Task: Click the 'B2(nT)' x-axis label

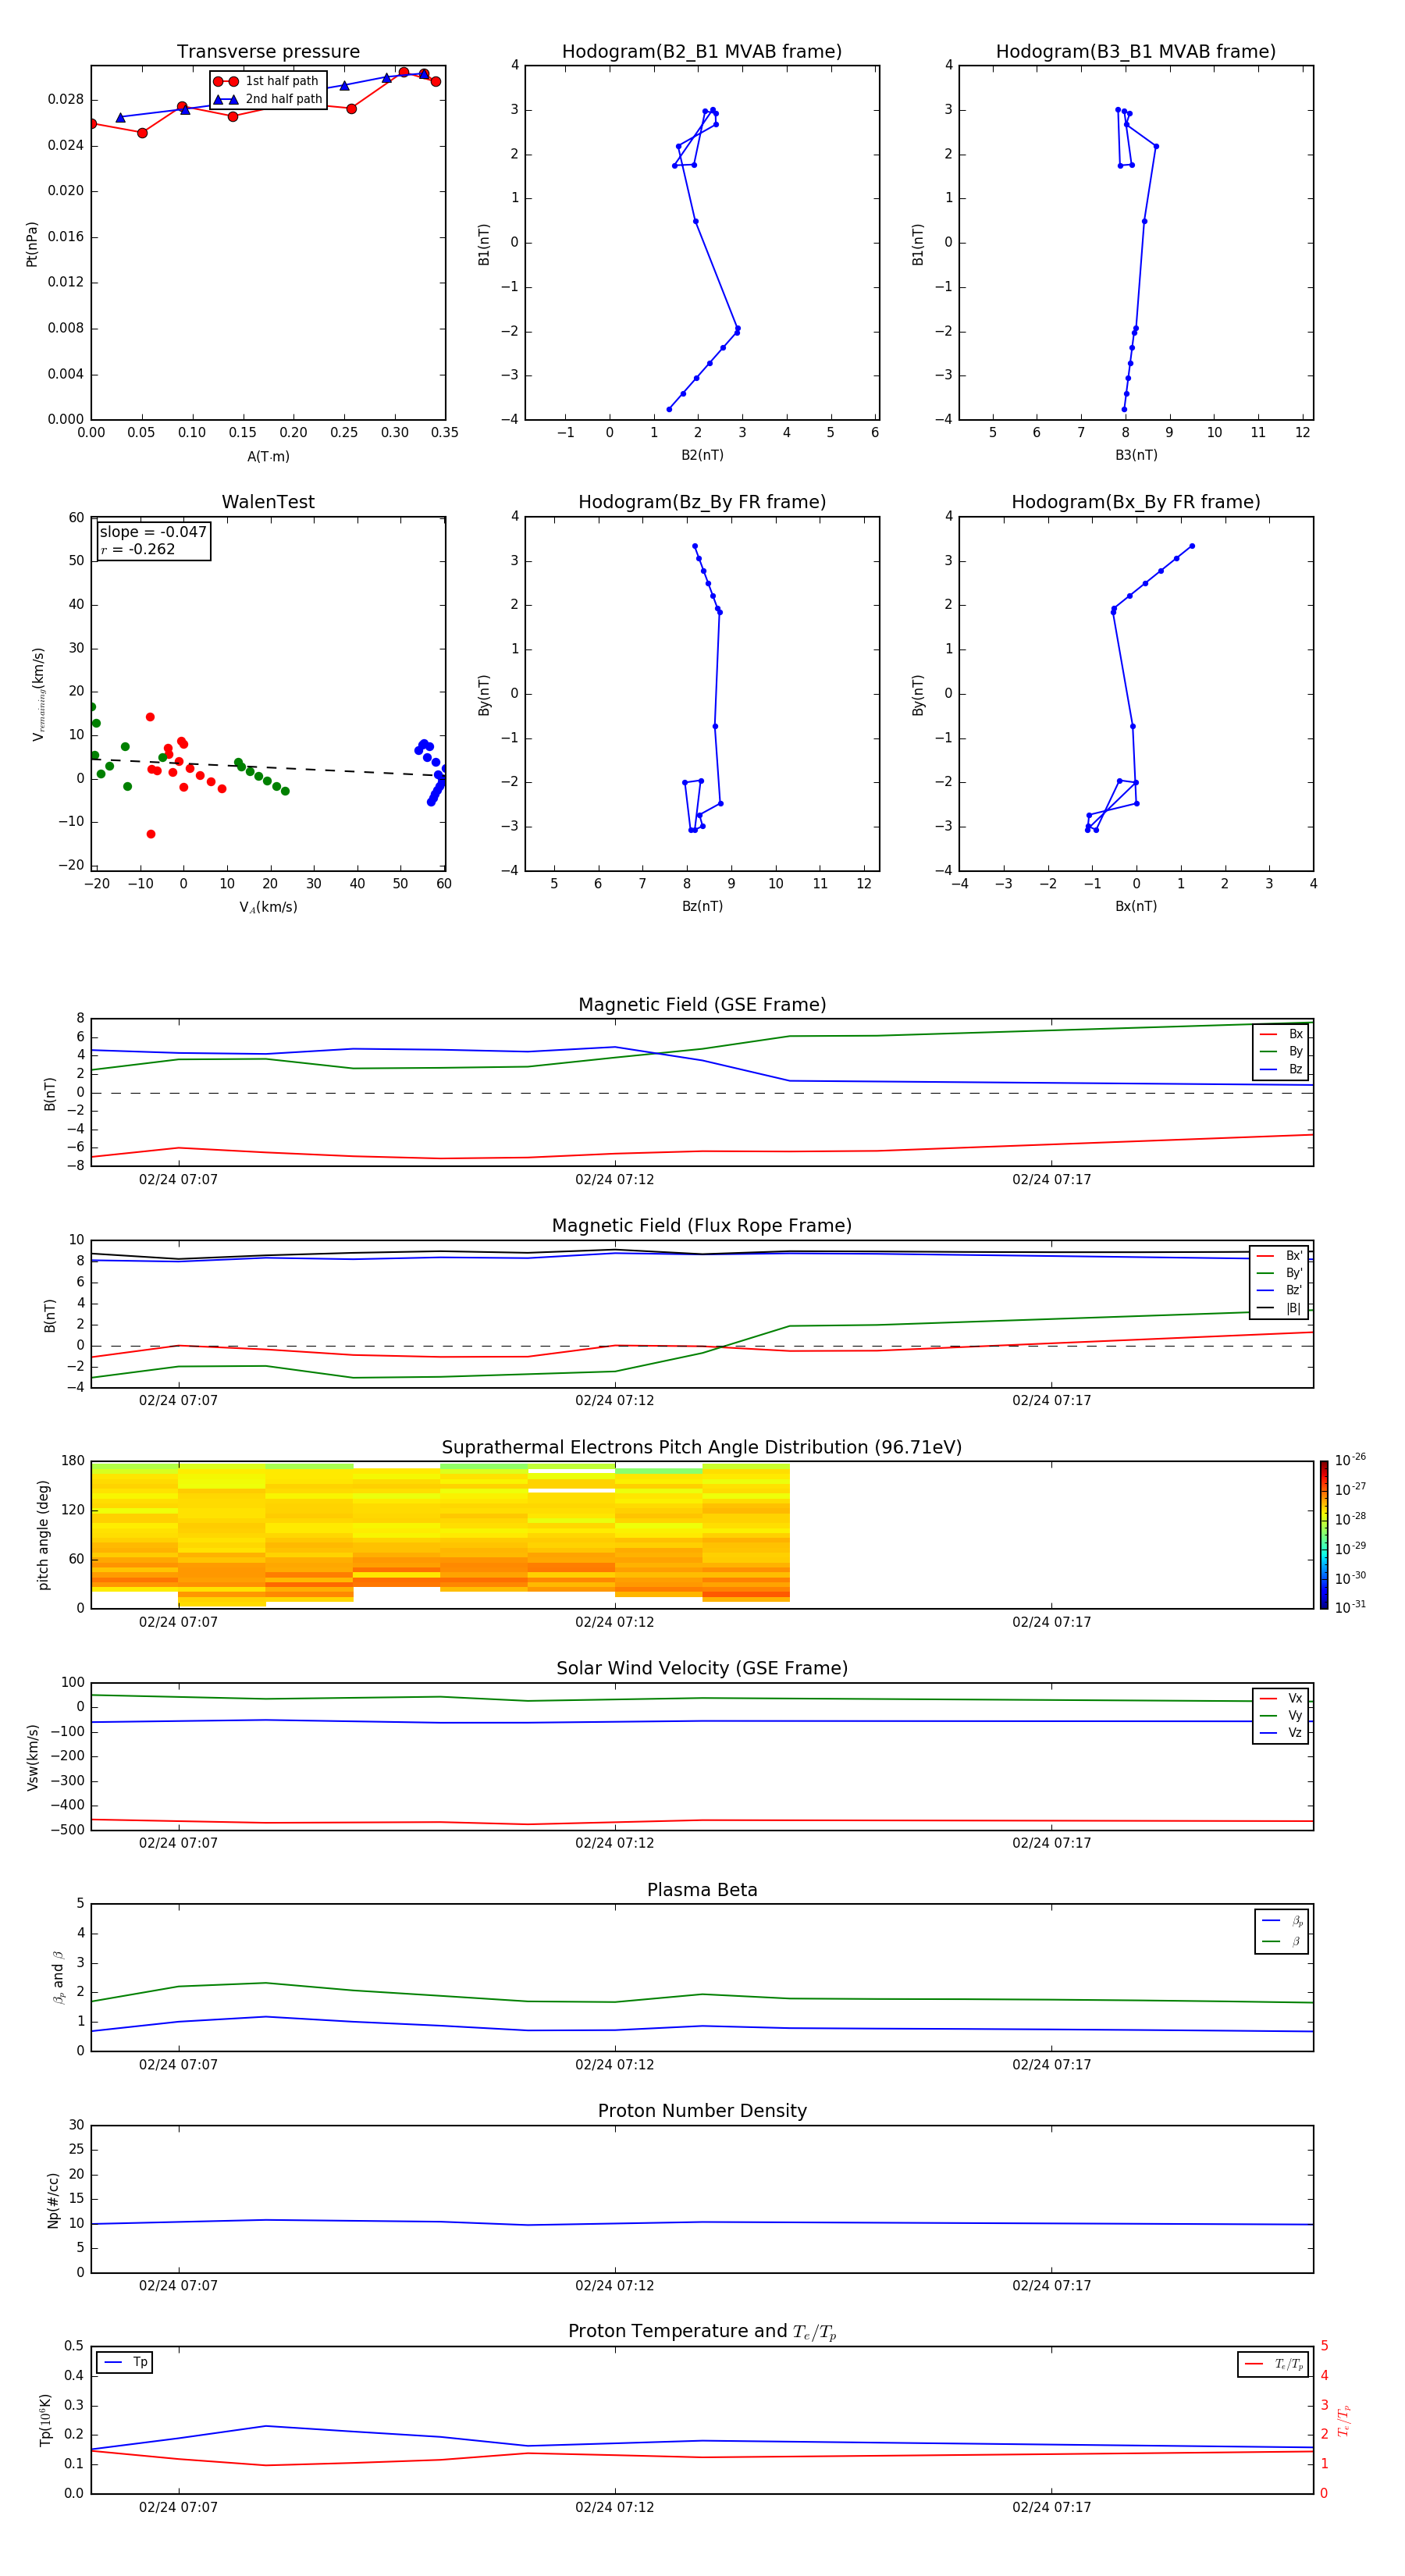Action: (x=702, y=455)
